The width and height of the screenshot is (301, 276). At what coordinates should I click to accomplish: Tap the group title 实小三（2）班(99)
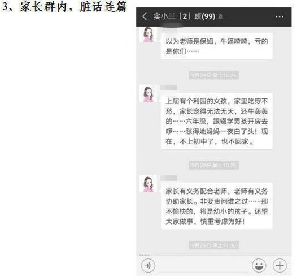tap(184, 16)
